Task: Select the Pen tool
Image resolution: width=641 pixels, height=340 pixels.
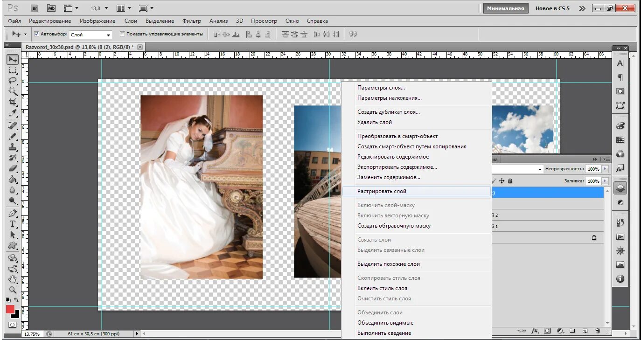Action: (x=13, y=213)
